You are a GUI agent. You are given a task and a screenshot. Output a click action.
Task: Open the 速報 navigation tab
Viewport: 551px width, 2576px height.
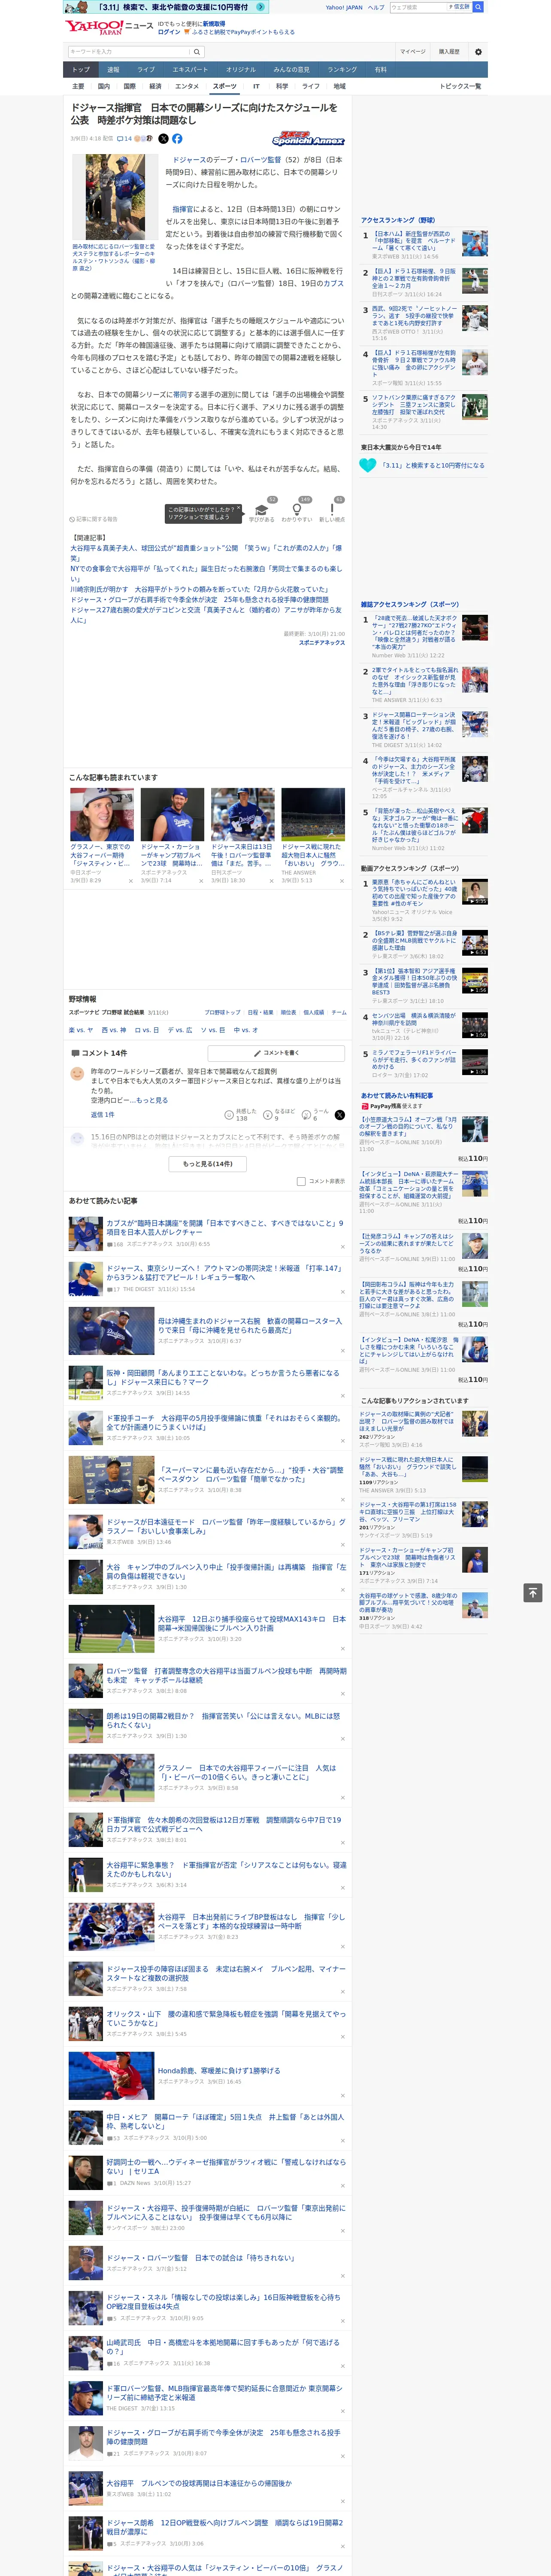[x=113, y=70]
